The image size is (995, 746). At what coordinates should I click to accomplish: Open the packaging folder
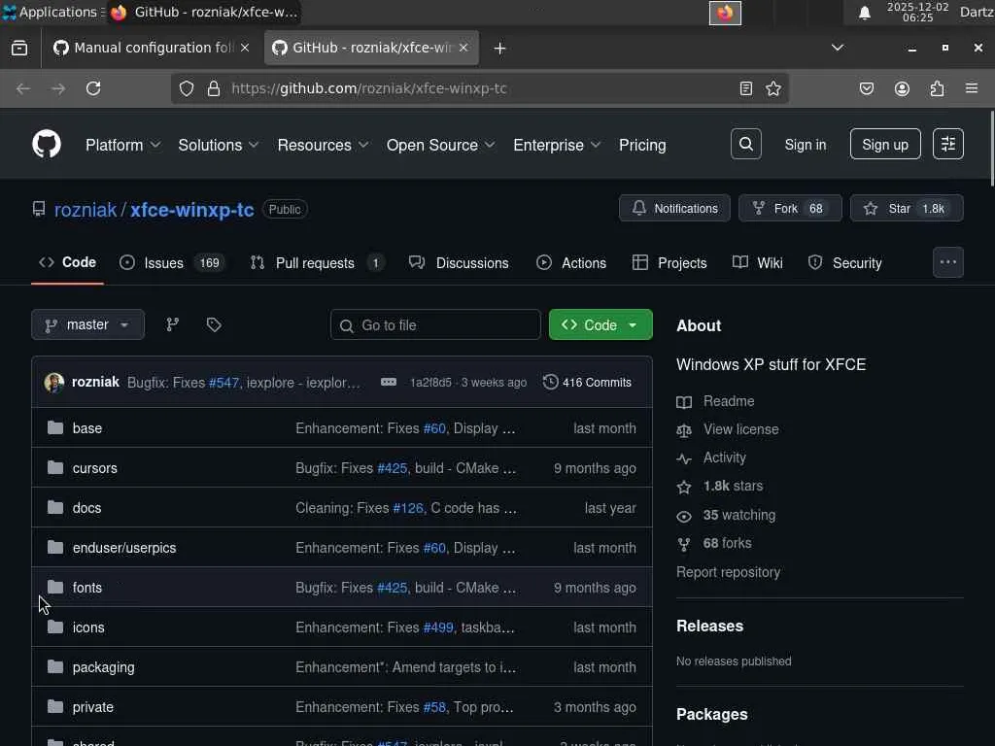tap(103, 667)
